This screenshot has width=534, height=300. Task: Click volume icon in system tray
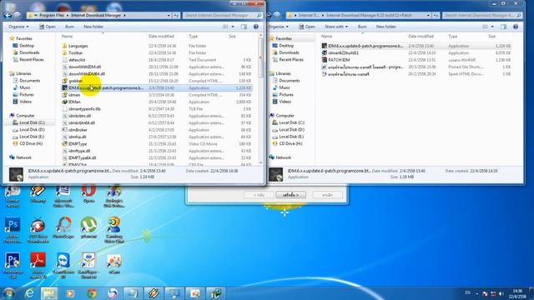click(x=501, y=293)
